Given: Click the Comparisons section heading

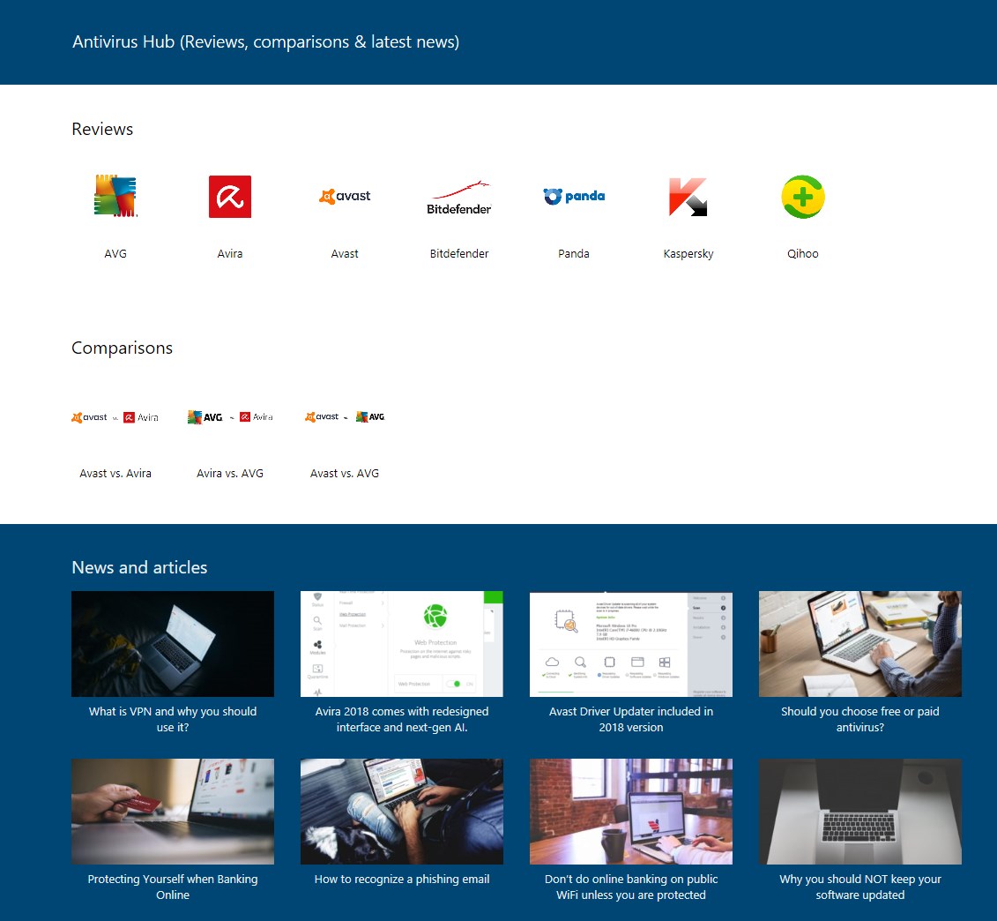Looking at the screenshot, I should 122,348.
